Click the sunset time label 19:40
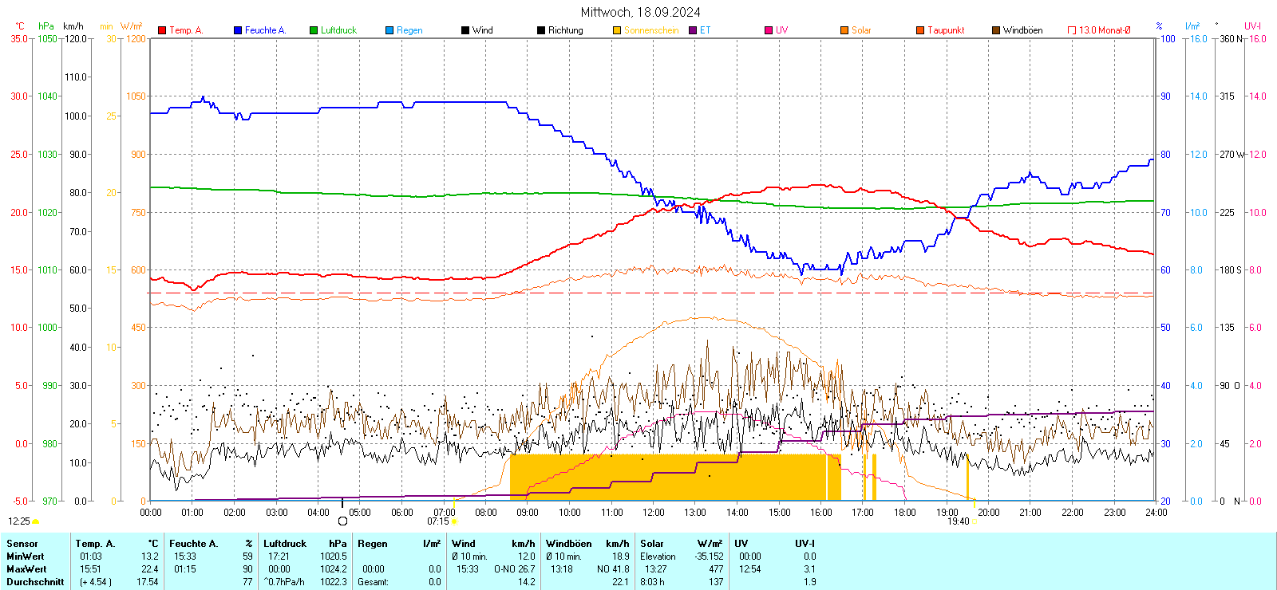Screen dimensions: 1277x590 coord(958,521)
